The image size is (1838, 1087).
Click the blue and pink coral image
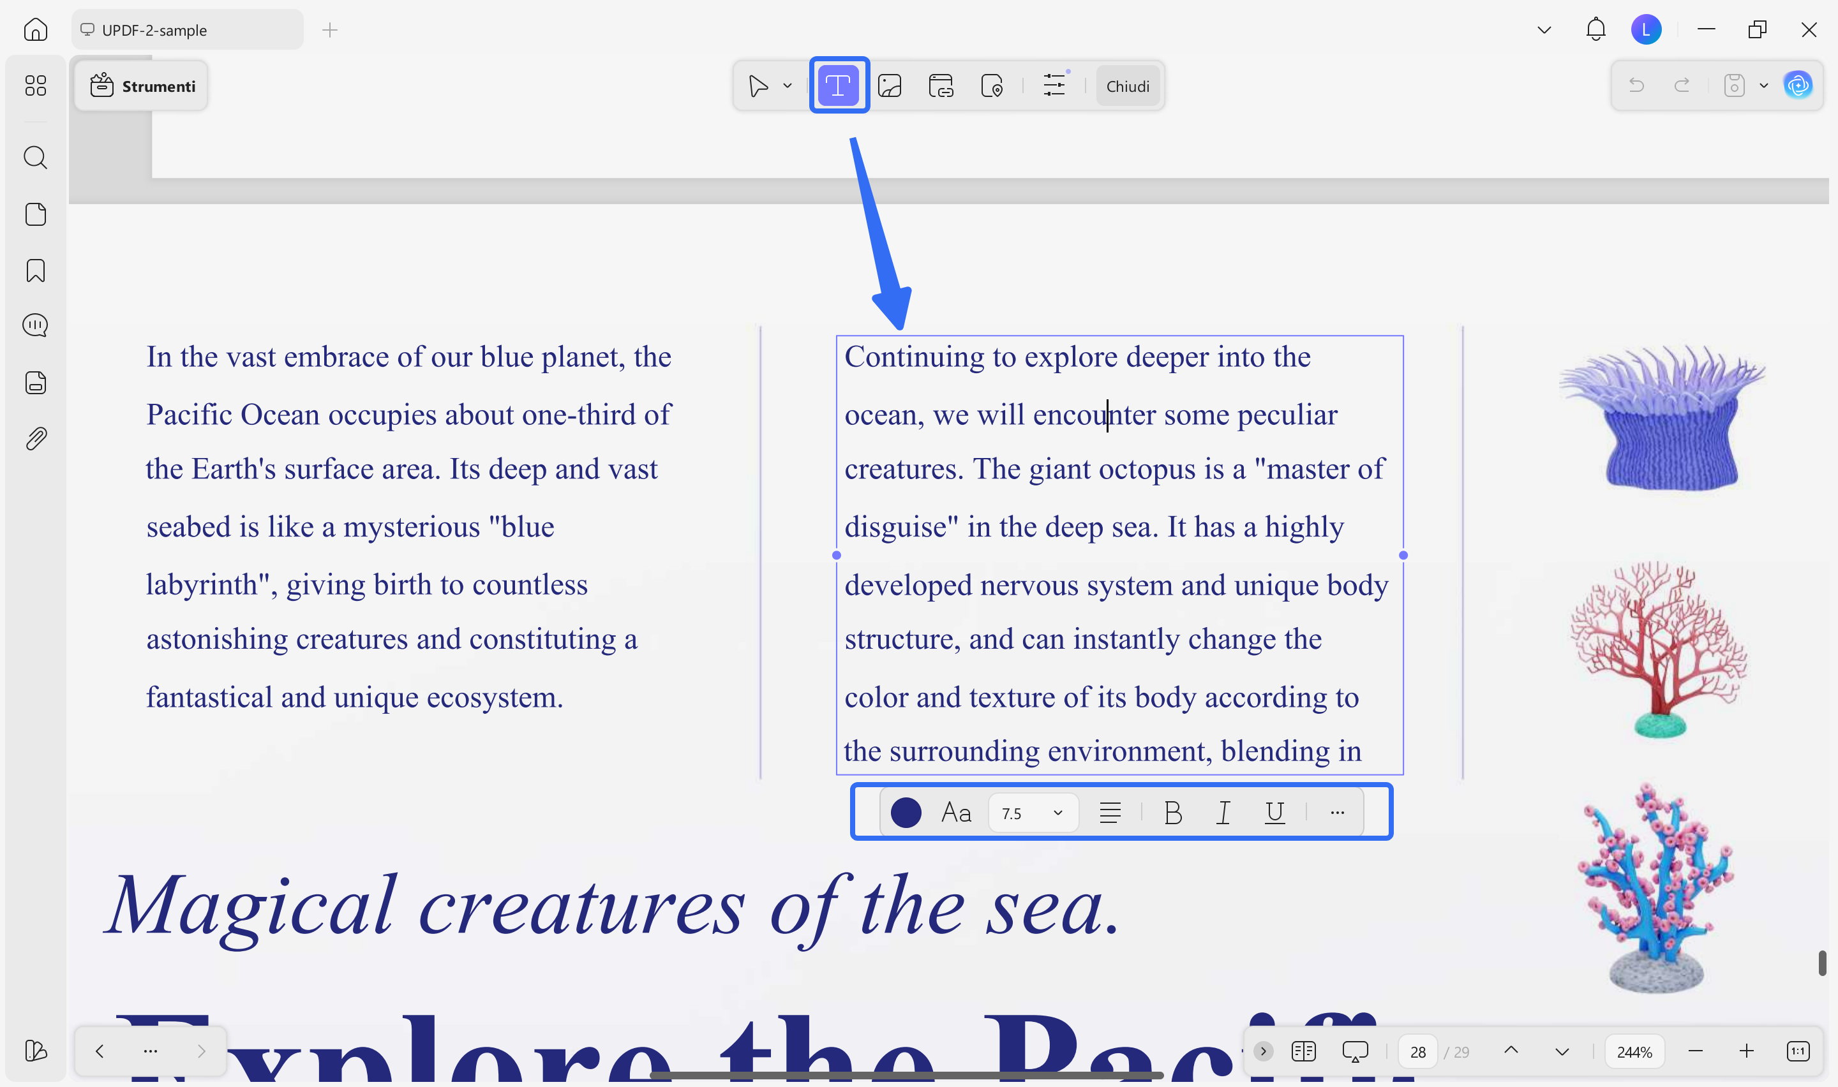1655,887
